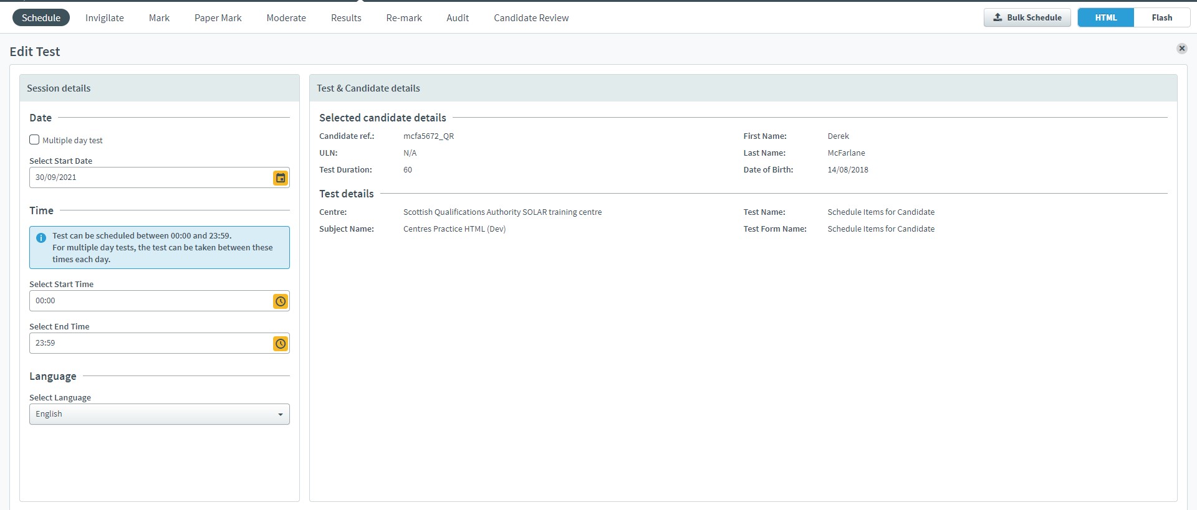Click the Edit Test heading
1197x510 pixels.
click(x=35, y=52)
